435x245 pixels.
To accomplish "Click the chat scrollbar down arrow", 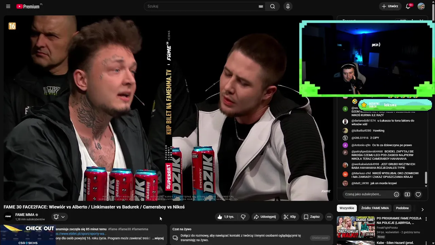I will pyautogui.click(x=426, y=186).
